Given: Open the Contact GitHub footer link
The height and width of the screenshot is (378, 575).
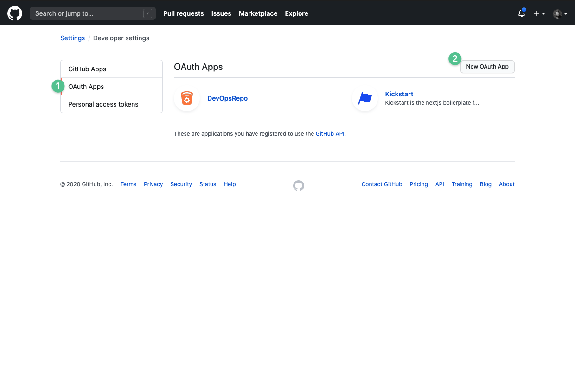Looking at the screenshot, I should coord(382,184).
